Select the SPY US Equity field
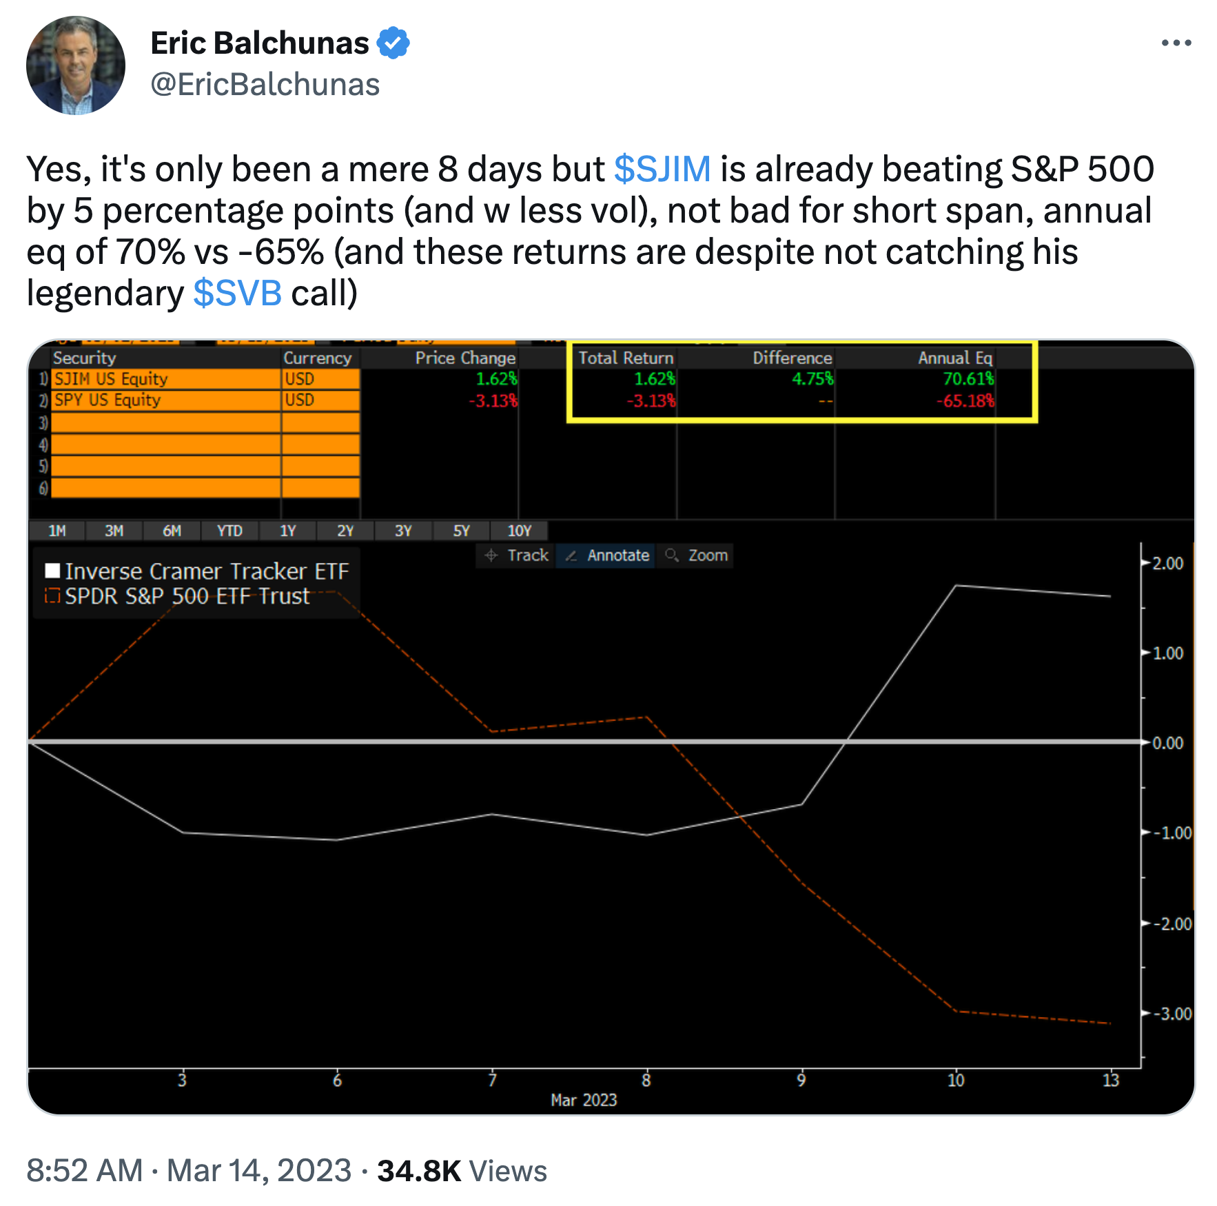 coord(165,400)
